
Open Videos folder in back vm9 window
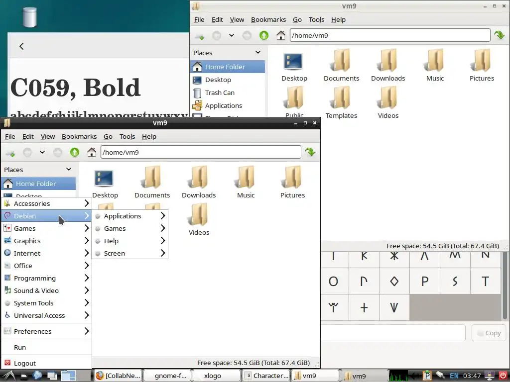(388, 102)
